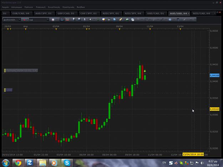Close the AUD/USD, H4 tab
Screen dimensions: 223x167
(x=189, y=13)
